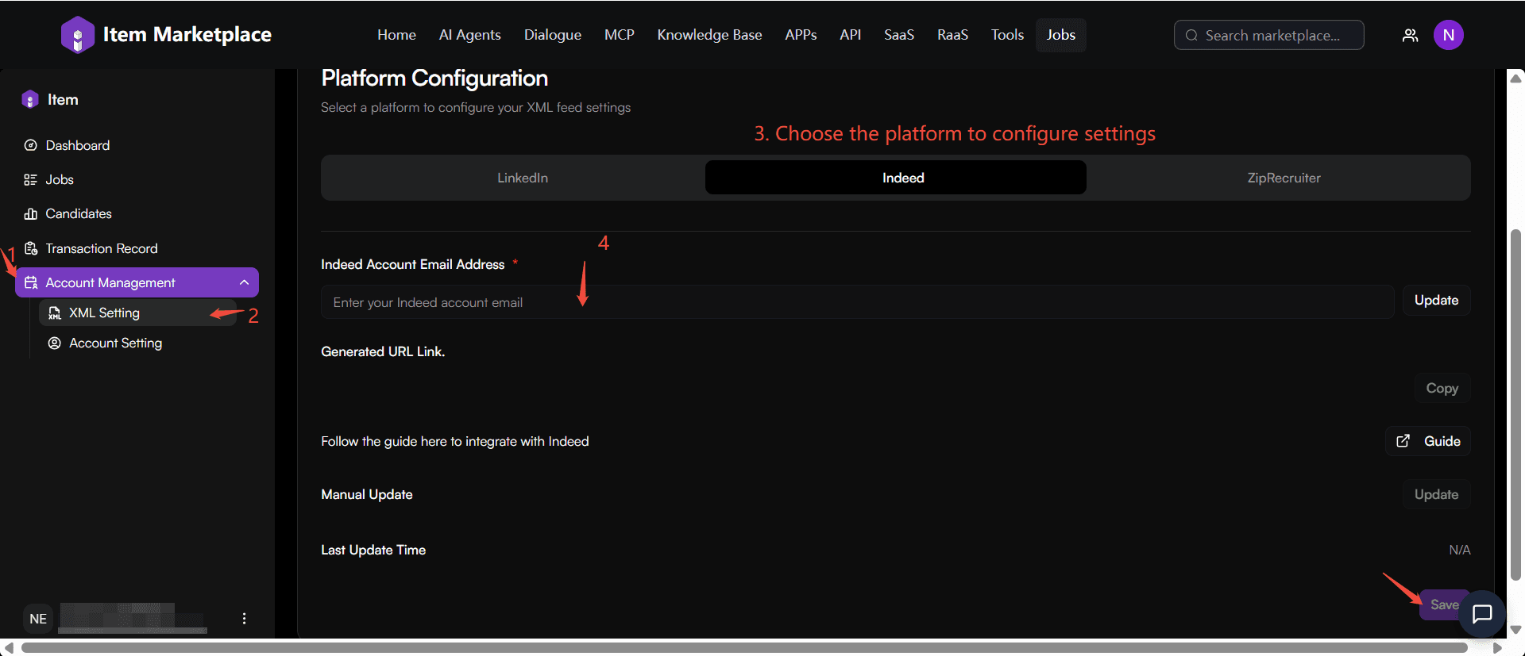Select the Indeed platform tab

click(x=902, y=178)
